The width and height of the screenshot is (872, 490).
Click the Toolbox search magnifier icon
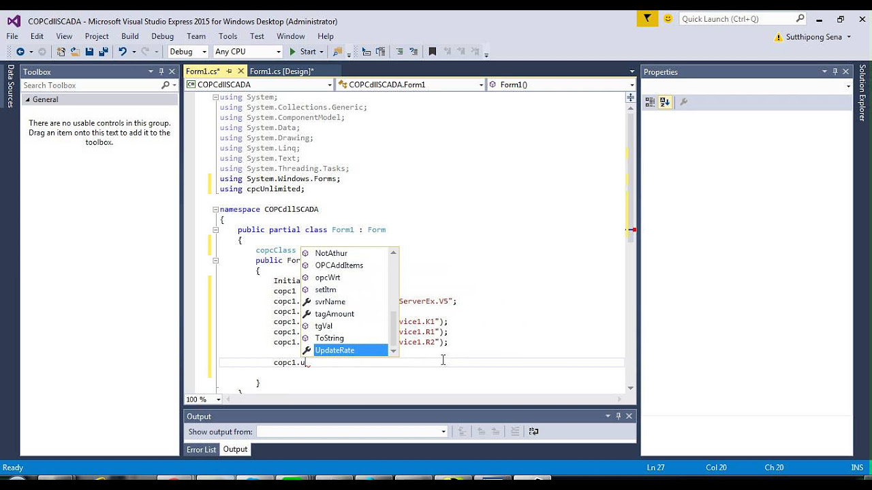click(x=165, y=85)
